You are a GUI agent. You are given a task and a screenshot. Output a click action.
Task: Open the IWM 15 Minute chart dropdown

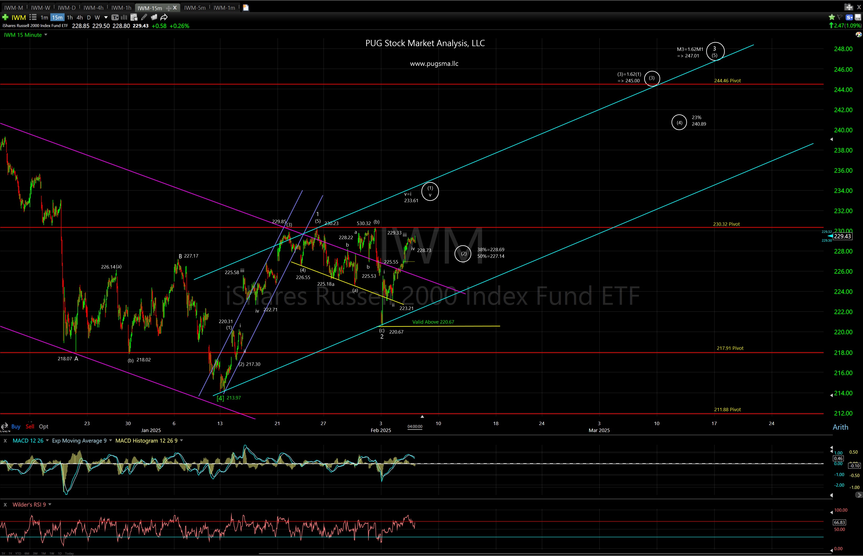pos(46,35)
